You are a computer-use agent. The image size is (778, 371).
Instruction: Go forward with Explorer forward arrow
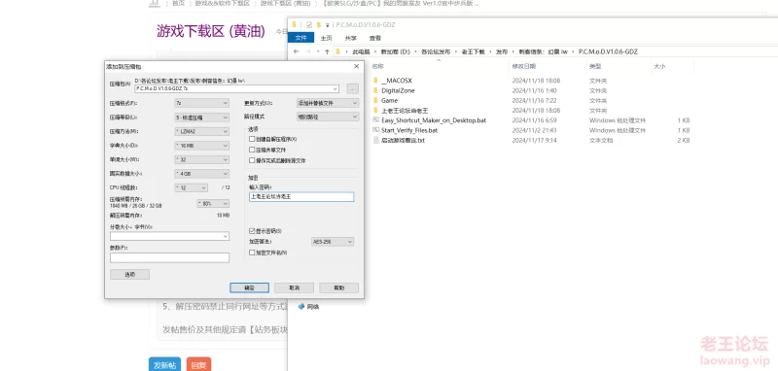[x=308, y=51]
